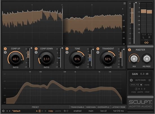Click timeline marker 1 in waveform display
The height and width of the screenshot is (114, 155).
[32, 5]
